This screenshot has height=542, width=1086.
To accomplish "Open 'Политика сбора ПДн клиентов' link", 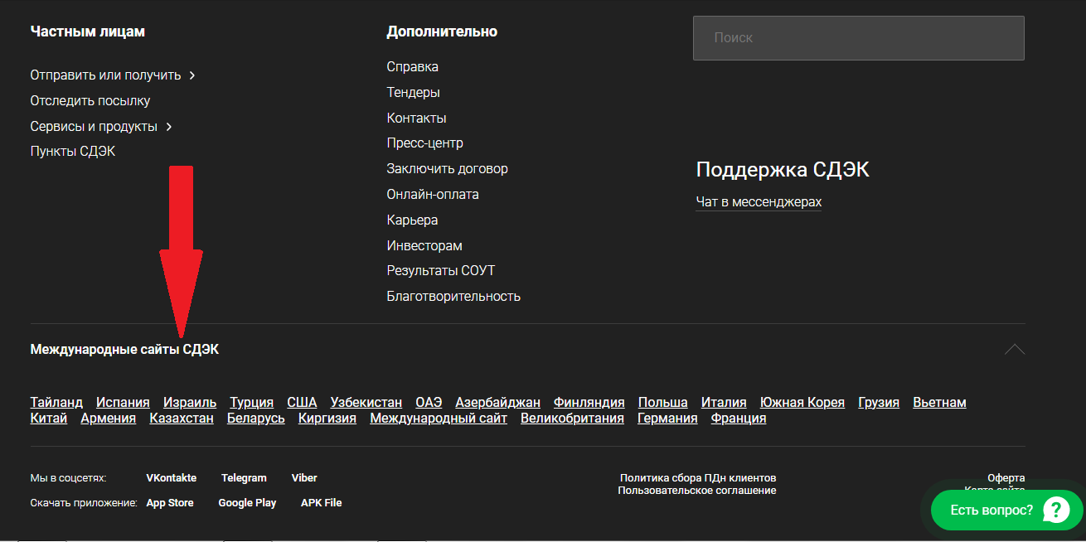I will pyautogui.click(x=698, y=478).
